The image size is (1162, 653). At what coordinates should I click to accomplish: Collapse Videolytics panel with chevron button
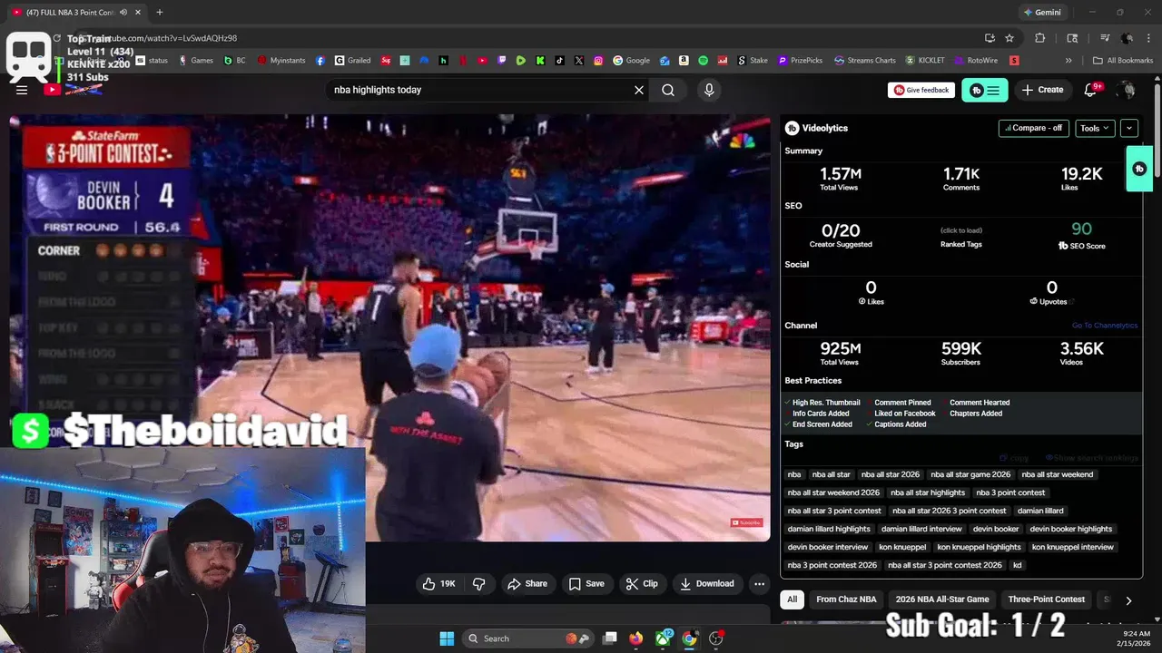[1129, 128]
